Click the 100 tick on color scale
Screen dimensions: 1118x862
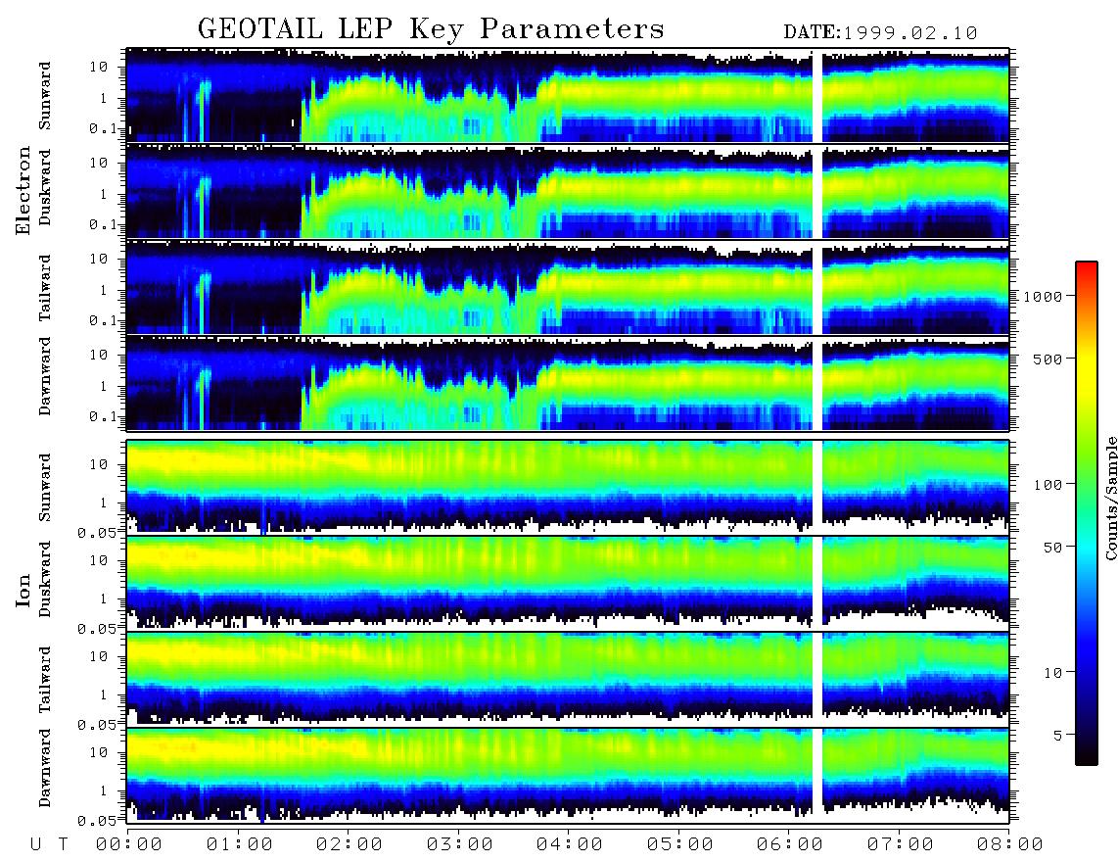coord(1048,485)
